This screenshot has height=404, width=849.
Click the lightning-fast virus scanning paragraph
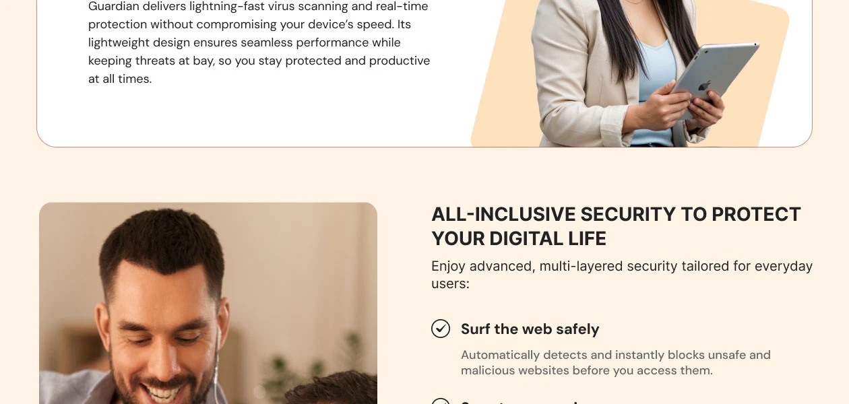pyautogui.click(x=259, y=42)
